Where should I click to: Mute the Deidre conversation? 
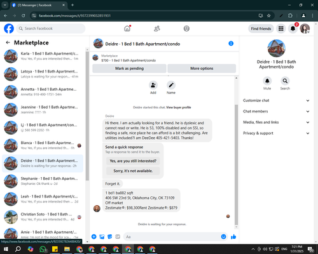267,81
